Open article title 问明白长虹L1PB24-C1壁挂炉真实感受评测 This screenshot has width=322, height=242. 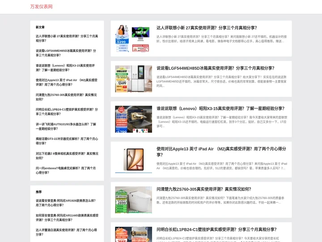point(216,229)
